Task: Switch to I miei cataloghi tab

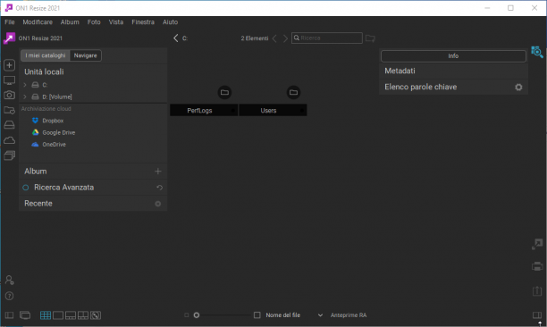Action: coord(46,55)
